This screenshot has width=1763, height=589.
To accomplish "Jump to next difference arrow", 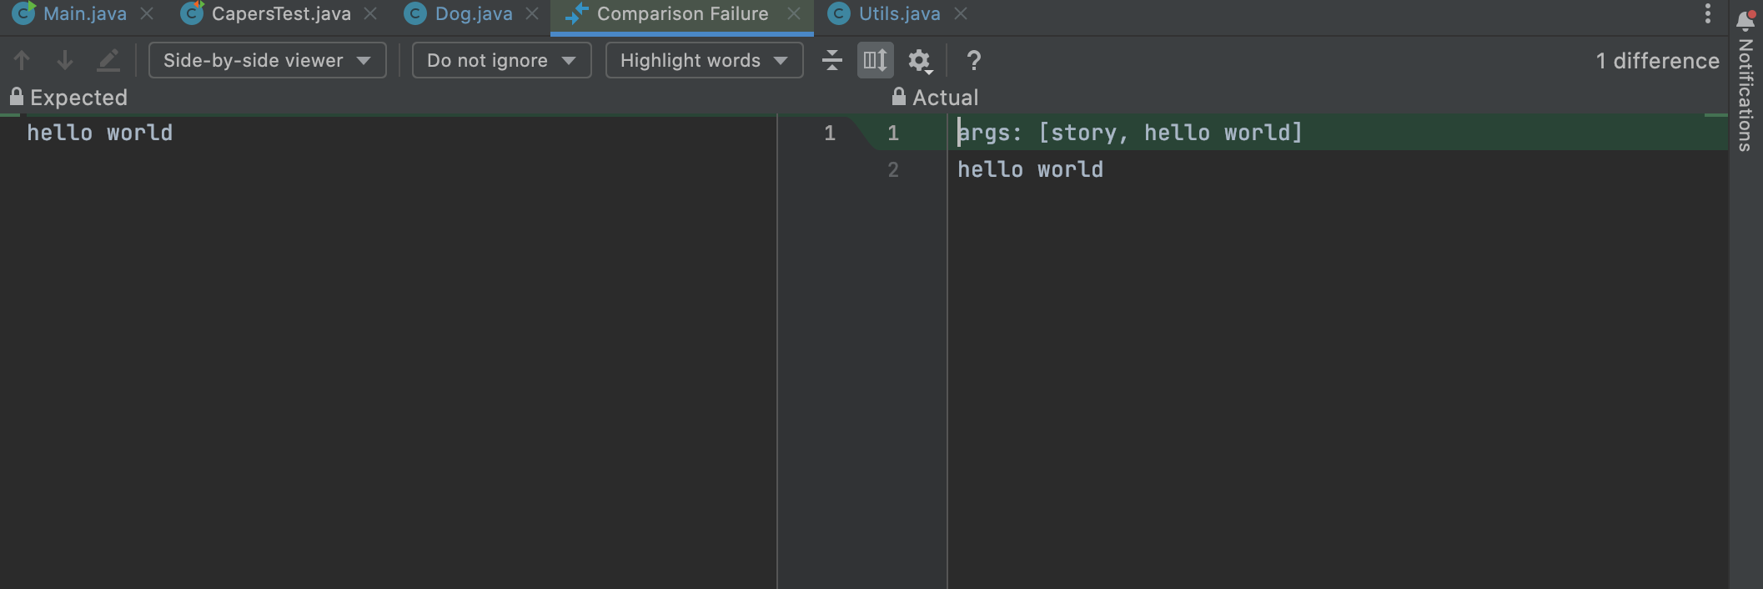I will click(x=64, y=60).
